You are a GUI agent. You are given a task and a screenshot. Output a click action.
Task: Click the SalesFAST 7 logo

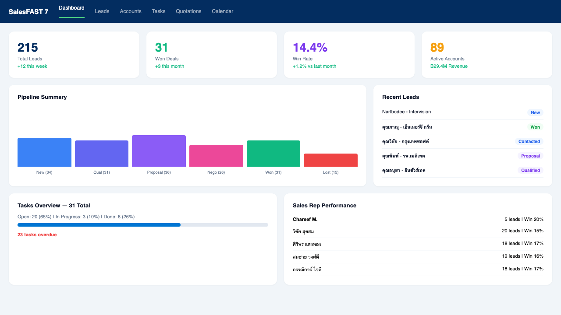pos(28,12)
